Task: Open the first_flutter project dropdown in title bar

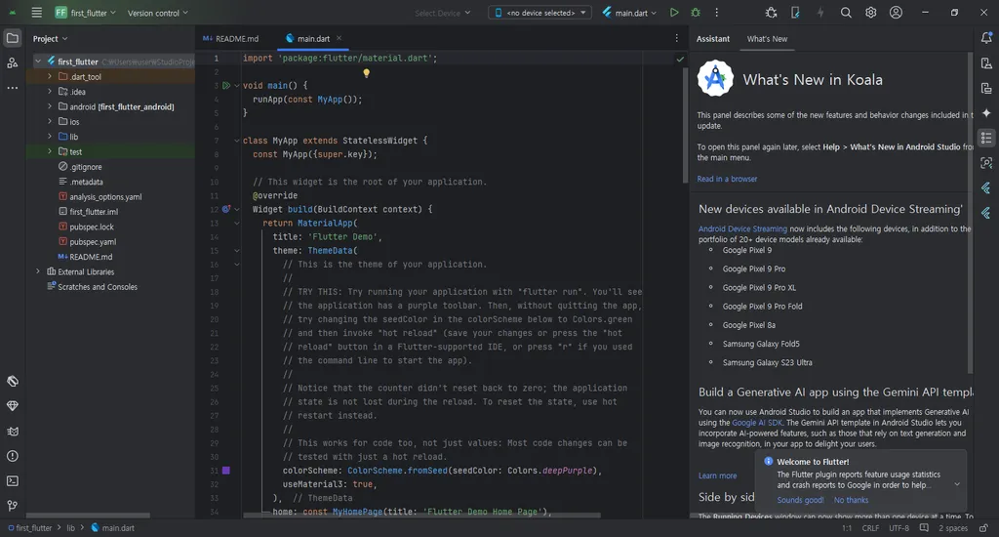Action: [x=85, y=13]
